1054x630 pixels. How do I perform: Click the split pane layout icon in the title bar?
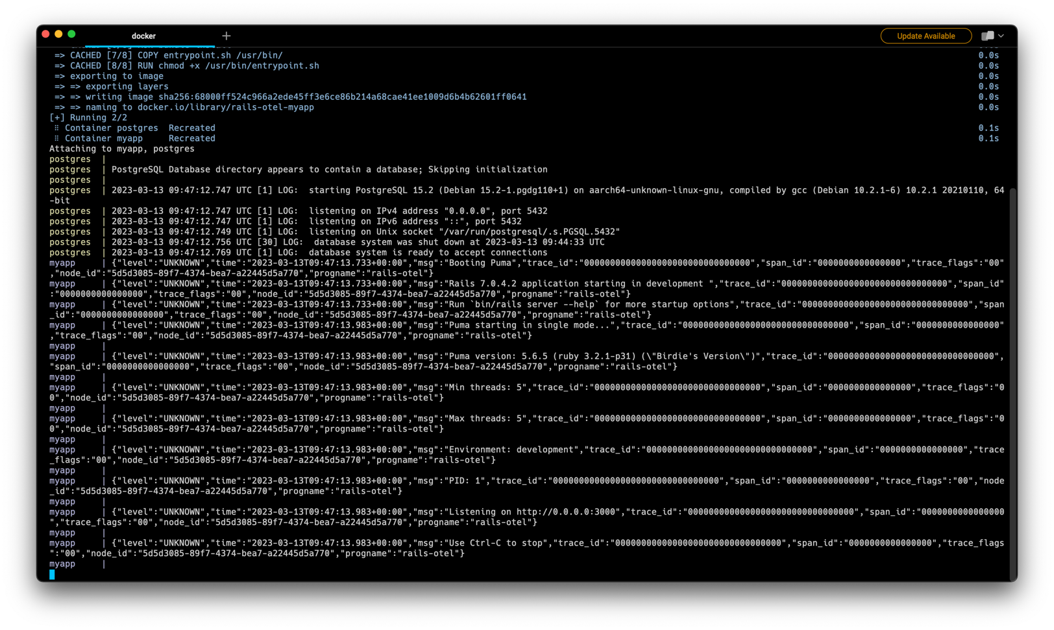click(x=989, y=36)
